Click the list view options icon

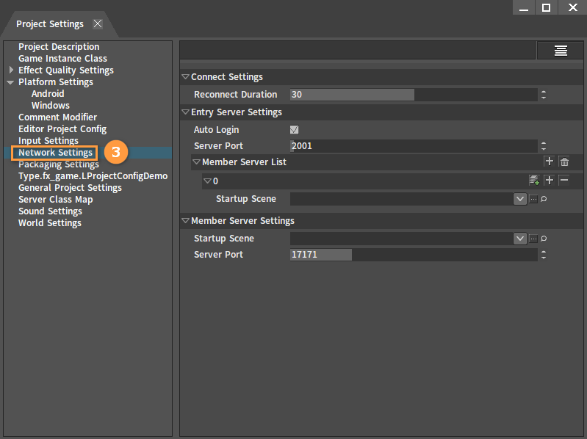tap(561, 51)
